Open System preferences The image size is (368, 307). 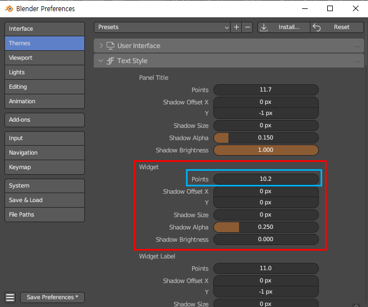pos(45,186)
